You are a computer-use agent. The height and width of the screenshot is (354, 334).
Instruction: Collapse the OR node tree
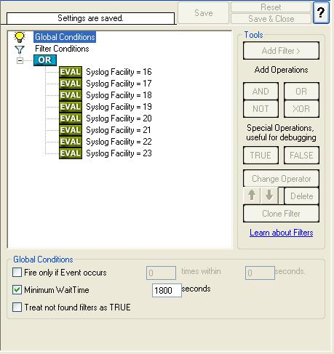pos(20,60)
